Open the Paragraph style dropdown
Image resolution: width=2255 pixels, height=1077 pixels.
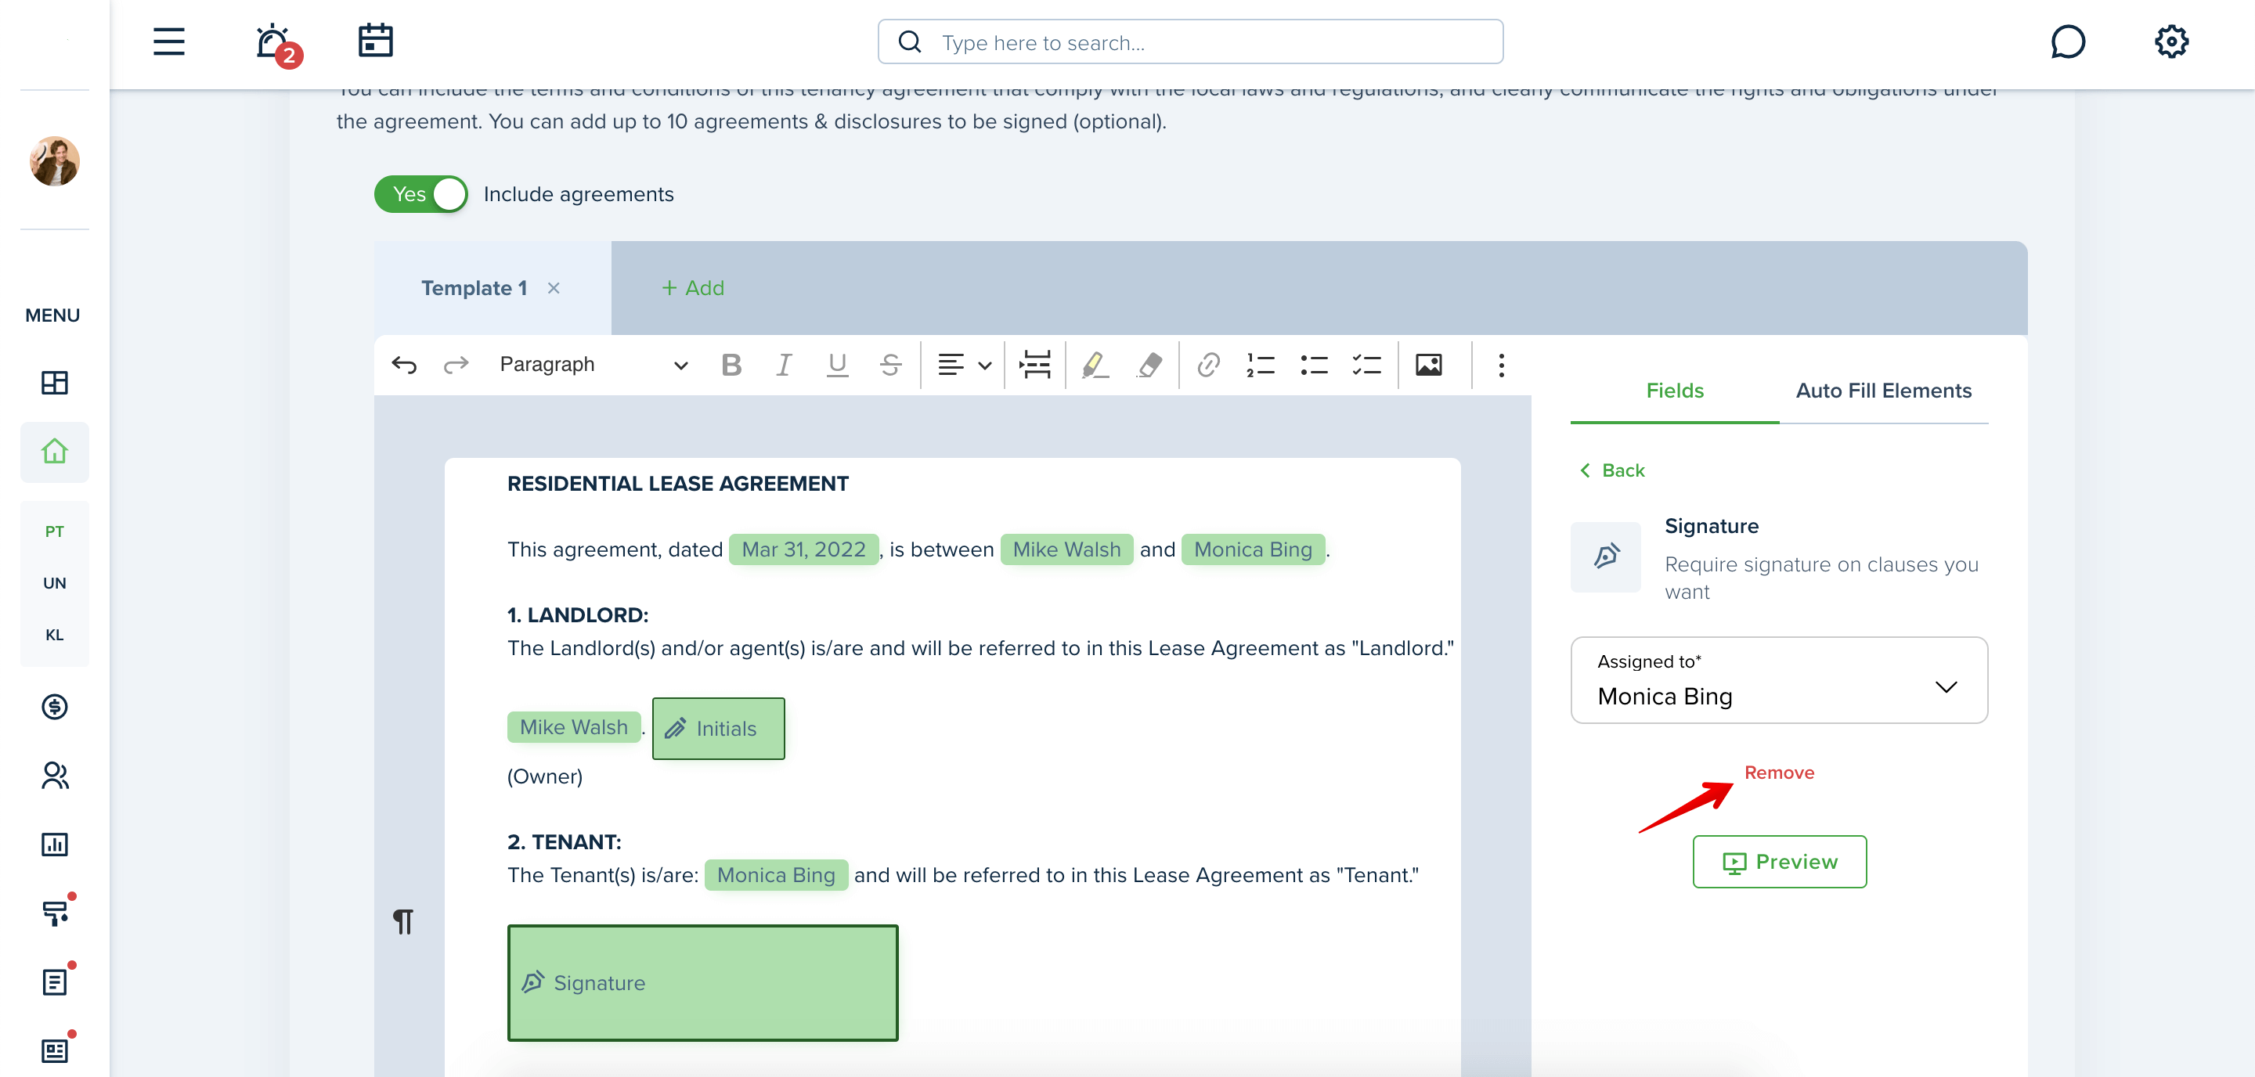pyautogui.click(x=593, y=365)
